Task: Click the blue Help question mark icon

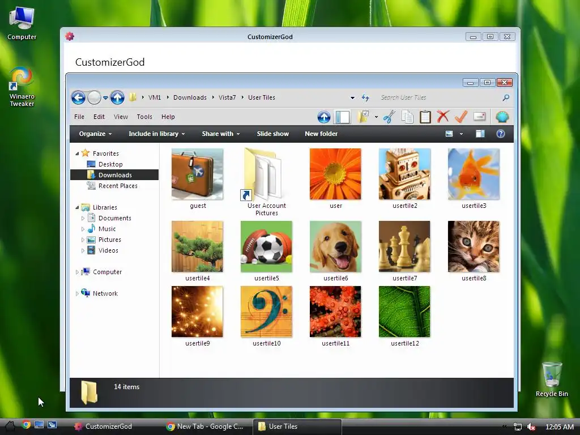Action: pyautogui.click(x=501, y=134)
